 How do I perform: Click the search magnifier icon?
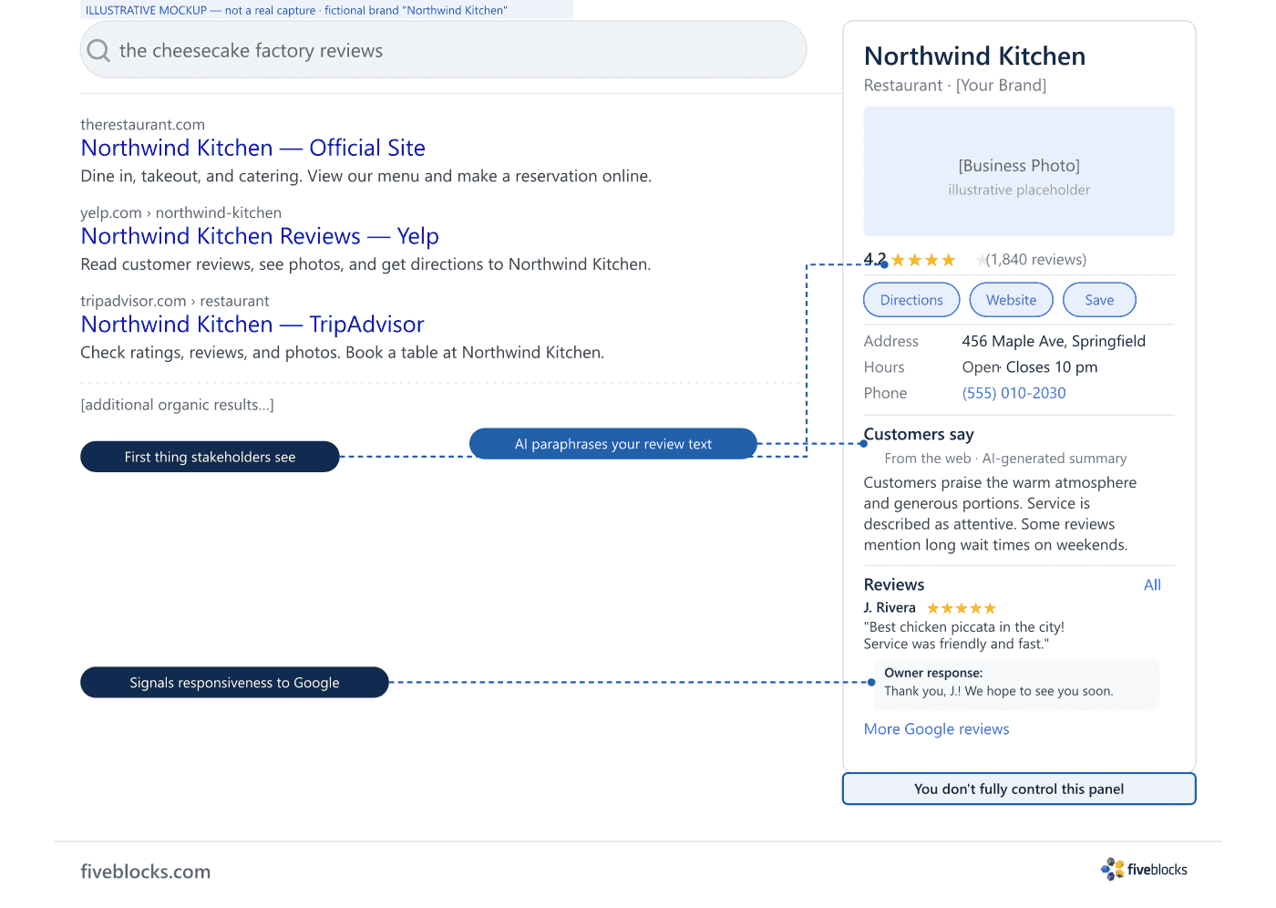pos(98,50)
